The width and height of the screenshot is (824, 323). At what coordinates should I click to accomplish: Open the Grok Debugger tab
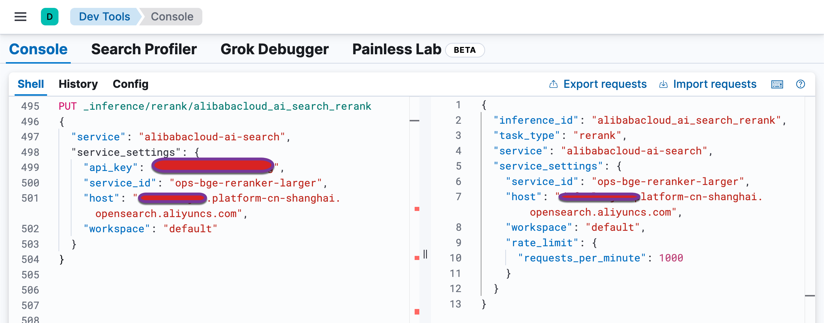[275, 49]
